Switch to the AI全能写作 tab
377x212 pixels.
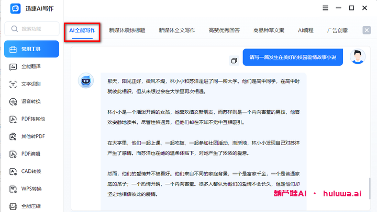pos(82,30)
